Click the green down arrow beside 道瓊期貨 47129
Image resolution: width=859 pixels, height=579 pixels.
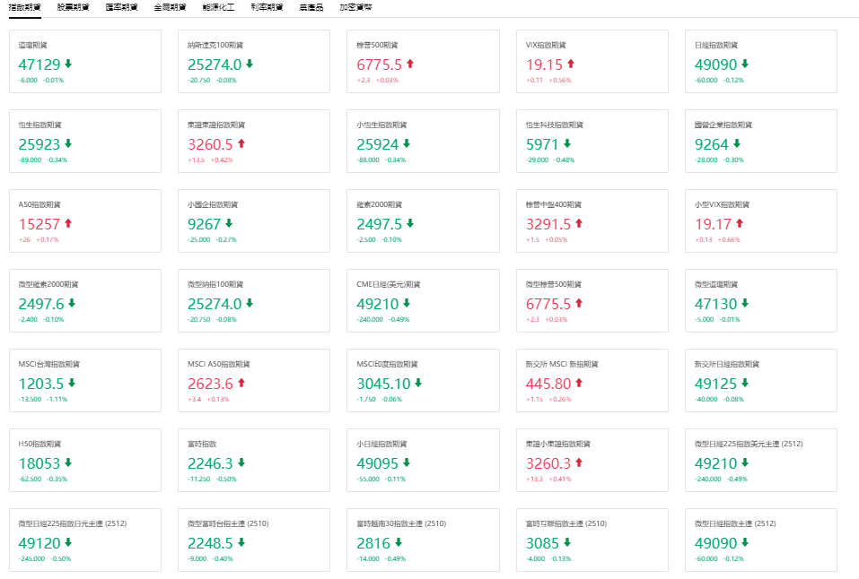[68, 65]
